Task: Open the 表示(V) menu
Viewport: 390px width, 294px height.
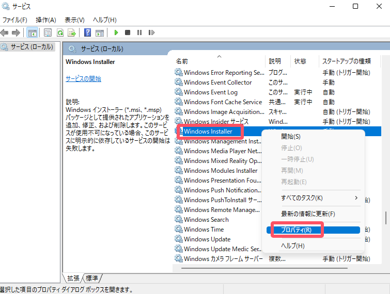Action: [x=74, y=20]
